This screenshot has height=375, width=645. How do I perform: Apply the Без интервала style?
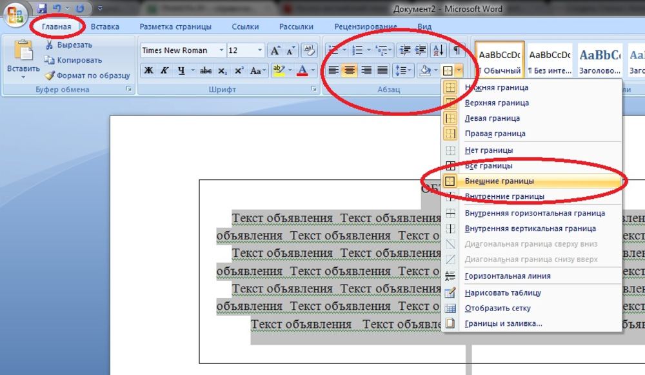(550, 59)
